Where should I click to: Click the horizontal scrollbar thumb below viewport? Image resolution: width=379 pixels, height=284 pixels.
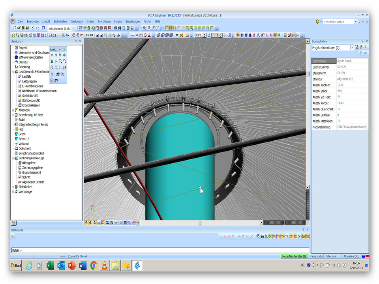coord(200,223)
